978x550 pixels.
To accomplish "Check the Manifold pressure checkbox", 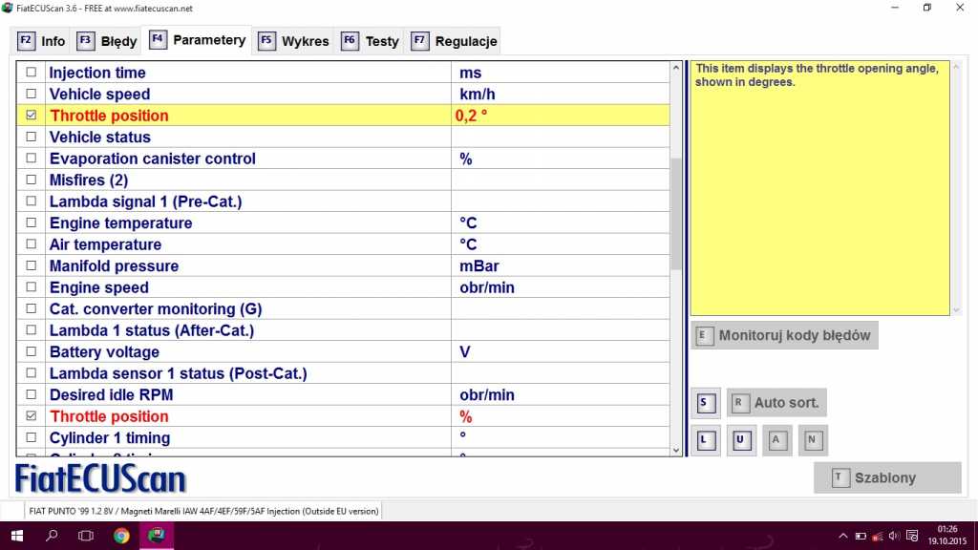I will coord(32,266).
